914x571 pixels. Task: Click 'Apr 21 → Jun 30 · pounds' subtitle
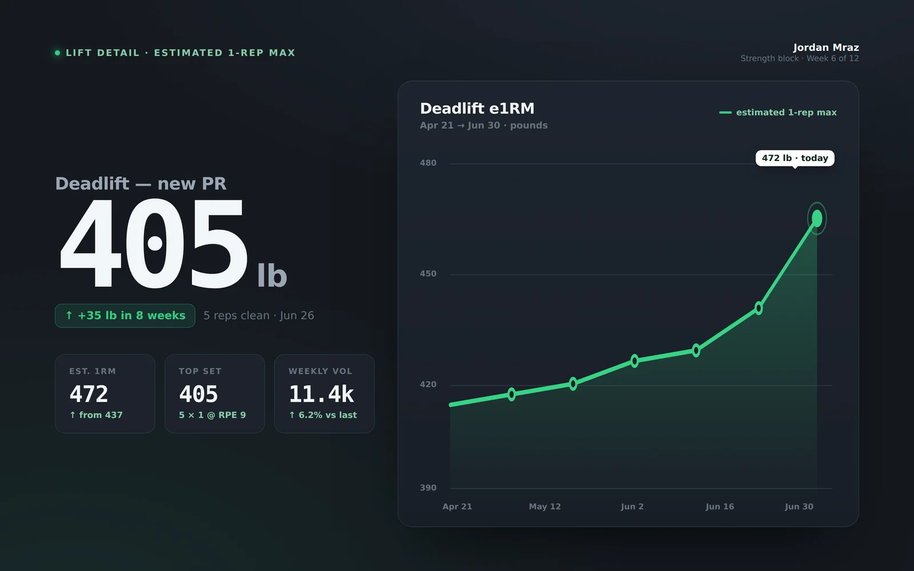tap(484, 125)
